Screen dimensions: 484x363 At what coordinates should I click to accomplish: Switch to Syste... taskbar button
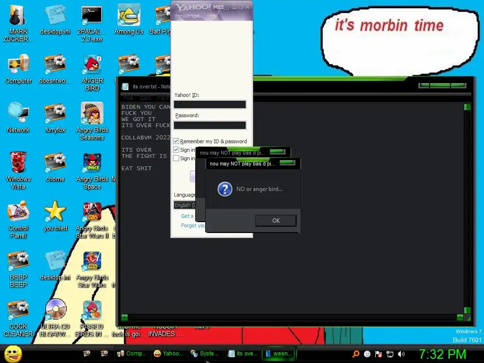pyautogui.click(x=205, y=354)
